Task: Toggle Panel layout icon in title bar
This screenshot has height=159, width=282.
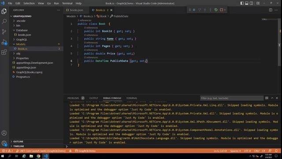Action: [247, 3]
